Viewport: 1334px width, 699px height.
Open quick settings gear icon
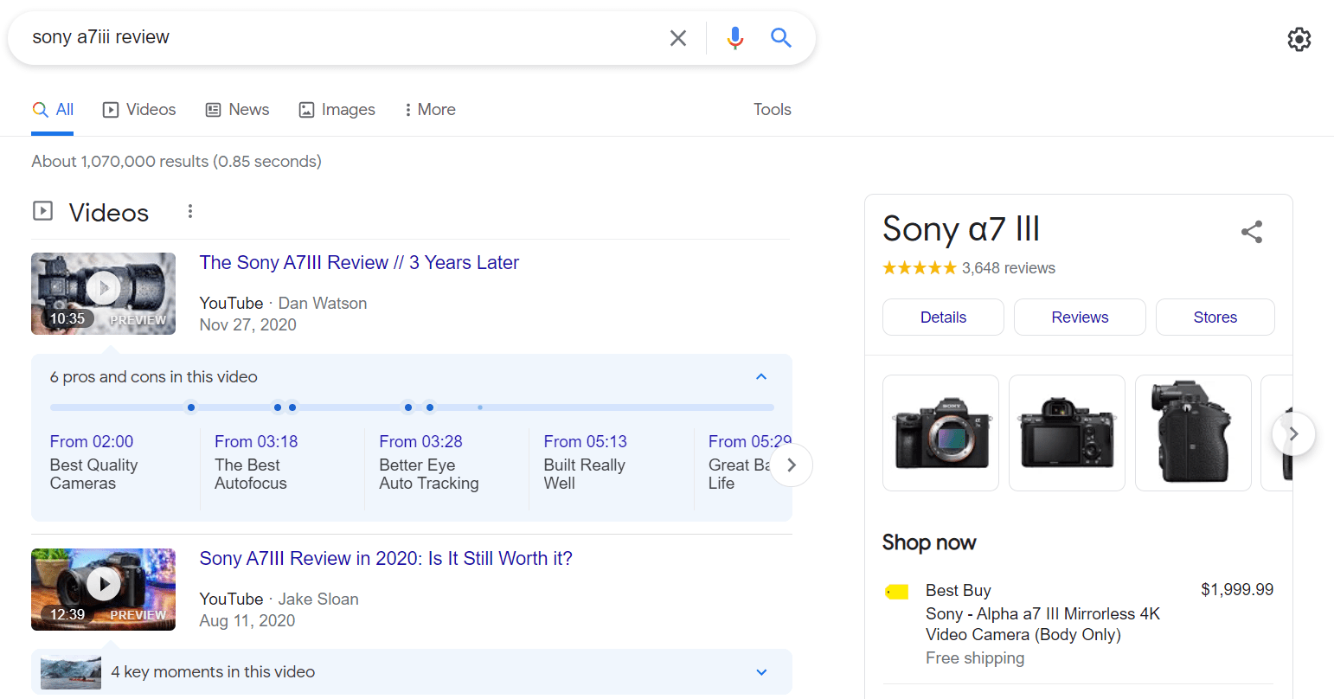tap(1299, 39)
